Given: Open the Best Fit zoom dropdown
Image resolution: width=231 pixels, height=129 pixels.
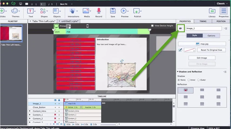Looking at the screenshot, I should click(x=66, y=4).
